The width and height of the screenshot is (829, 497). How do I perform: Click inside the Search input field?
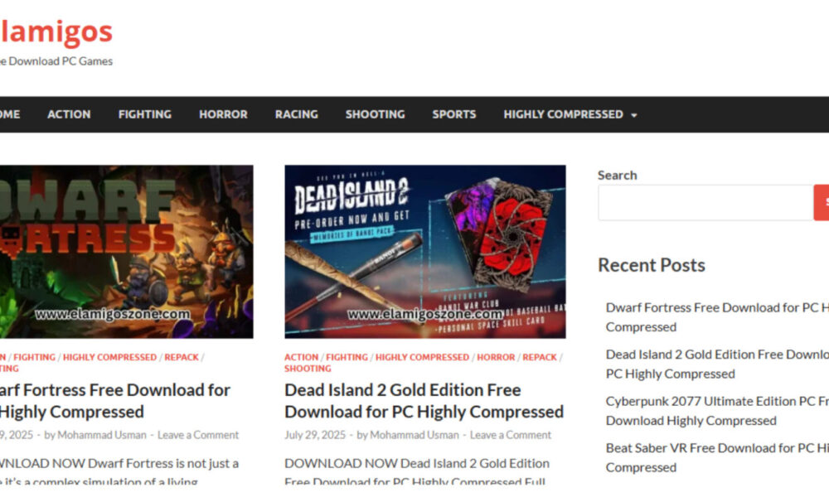tap(705, 202)
